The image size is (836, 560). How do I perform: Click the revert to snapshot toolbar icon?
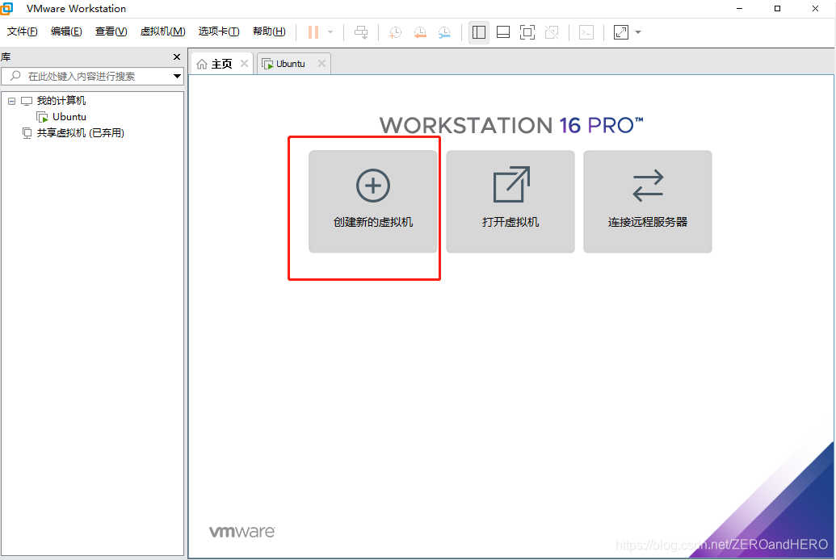point(420,32)
